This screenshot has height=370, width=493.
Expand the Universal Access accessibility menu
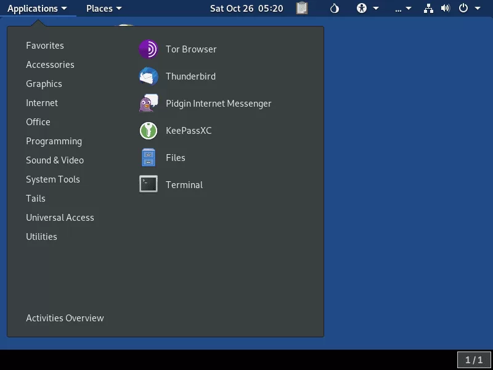point(367,9)
